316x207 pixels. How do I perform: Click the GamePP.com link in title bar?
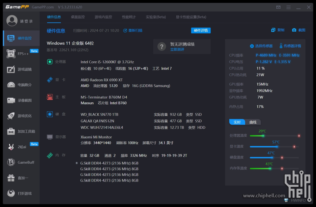tap(43, 7)
